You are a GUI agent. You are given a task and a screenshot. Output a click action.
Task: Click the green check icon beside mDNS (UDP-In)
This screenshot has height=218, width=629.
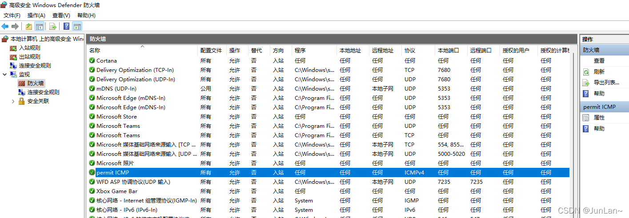click(92, 88)
